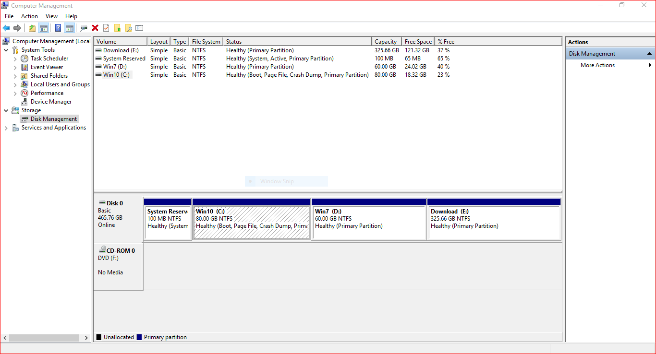Open the Help menu
Viewport: 656px width, 354px height.
(71, 16)
